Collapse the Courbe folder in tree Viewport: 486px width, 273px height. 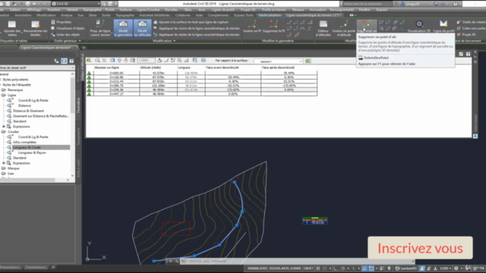pyautogui.click(x=4, y=131)
